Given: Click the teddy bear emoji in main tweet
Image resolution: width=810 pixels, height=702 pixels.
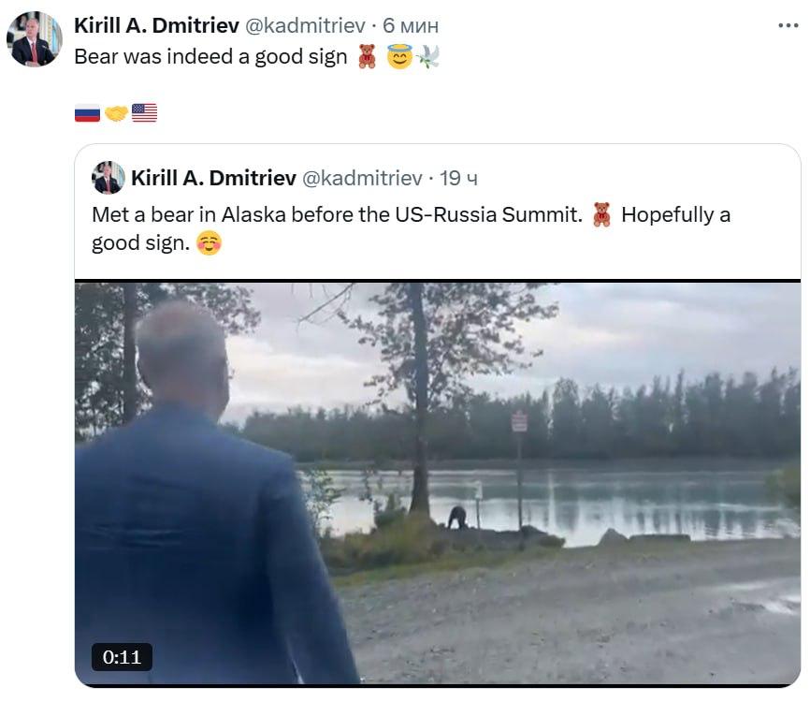Looking at the screenshot, I should pyautogui.click(x=367, y=57).
